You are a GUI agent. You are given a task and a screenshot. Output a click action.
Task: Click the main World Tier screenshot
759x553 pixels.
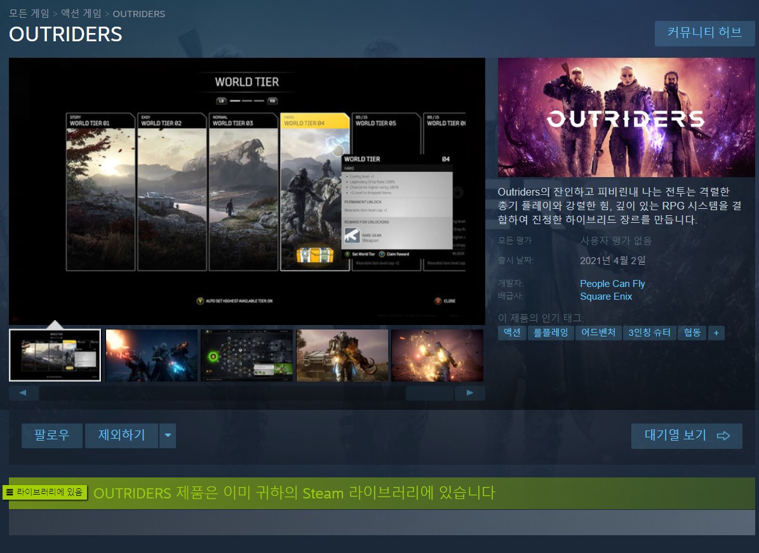pos(247,191)
